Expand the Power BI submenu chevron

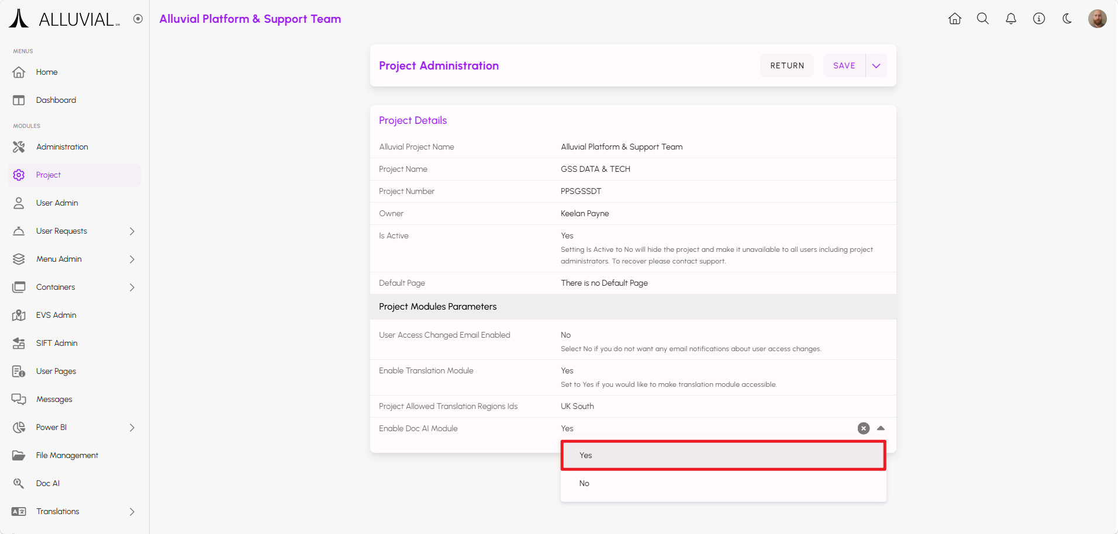[132, 428]
